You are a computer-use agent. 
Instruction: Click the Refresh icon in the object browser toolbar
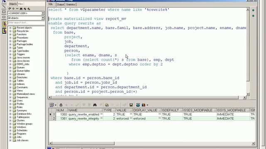click(x=10, y=9)
